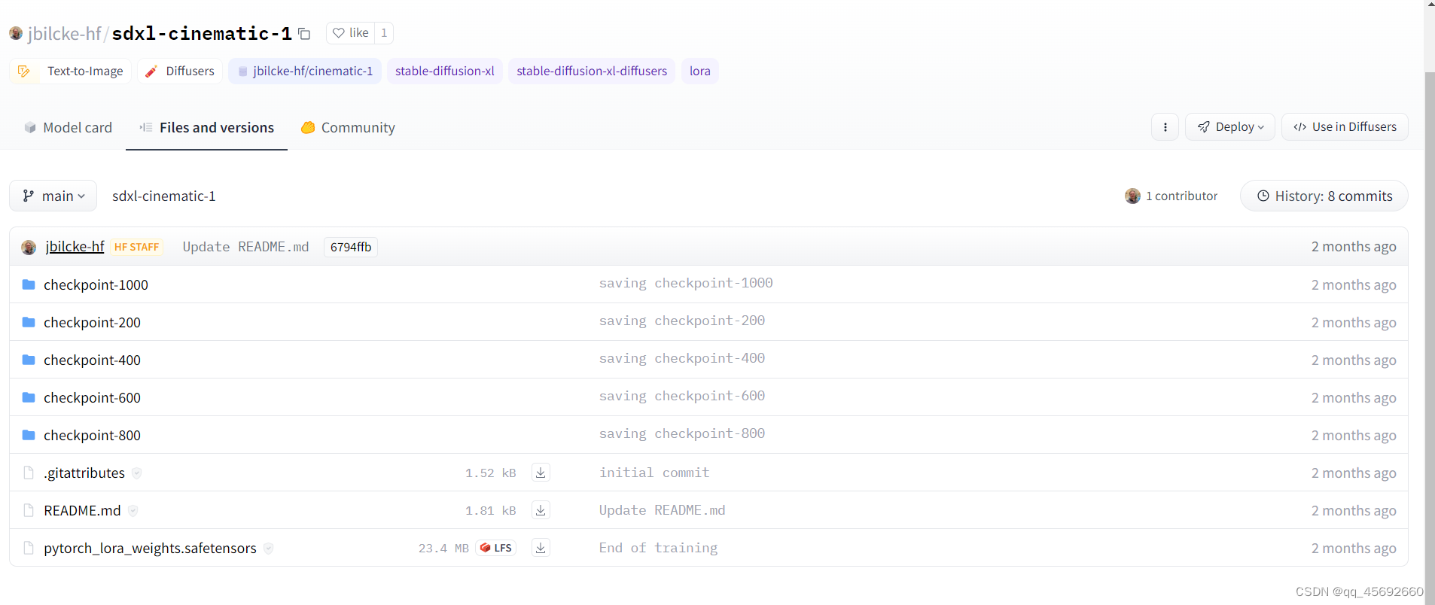
Task: Open the checkpoint-200 folder
Action: point(92,322)
